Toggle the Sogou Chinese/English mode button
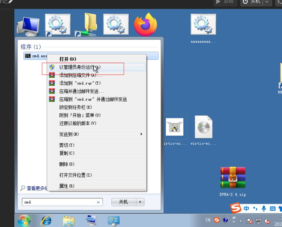The width and height of the screenshot is (282, 227). click(246, 209)
